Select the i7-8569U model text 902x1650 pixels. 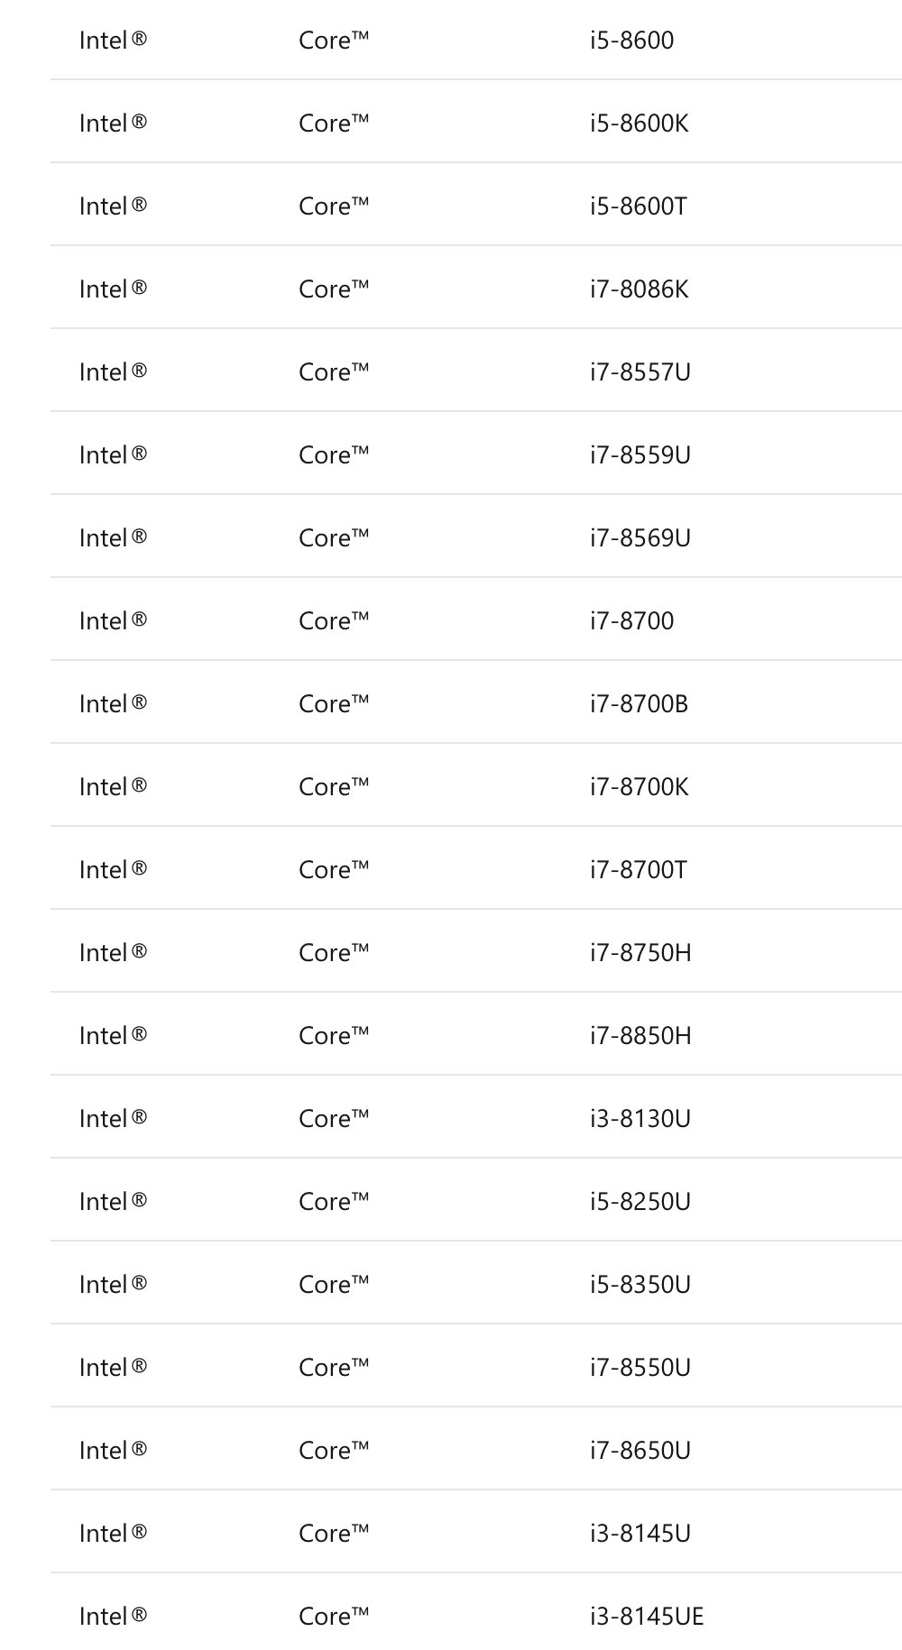640,538
